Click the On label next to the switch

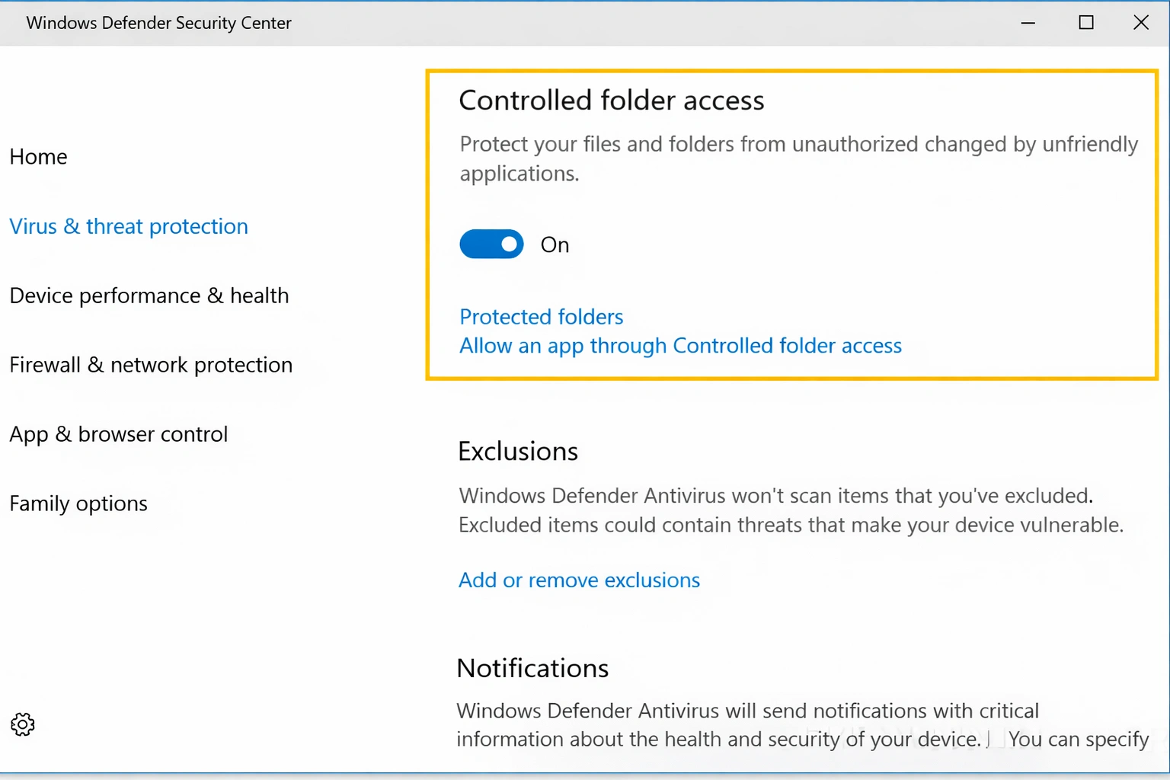click(x=555, y=245)
